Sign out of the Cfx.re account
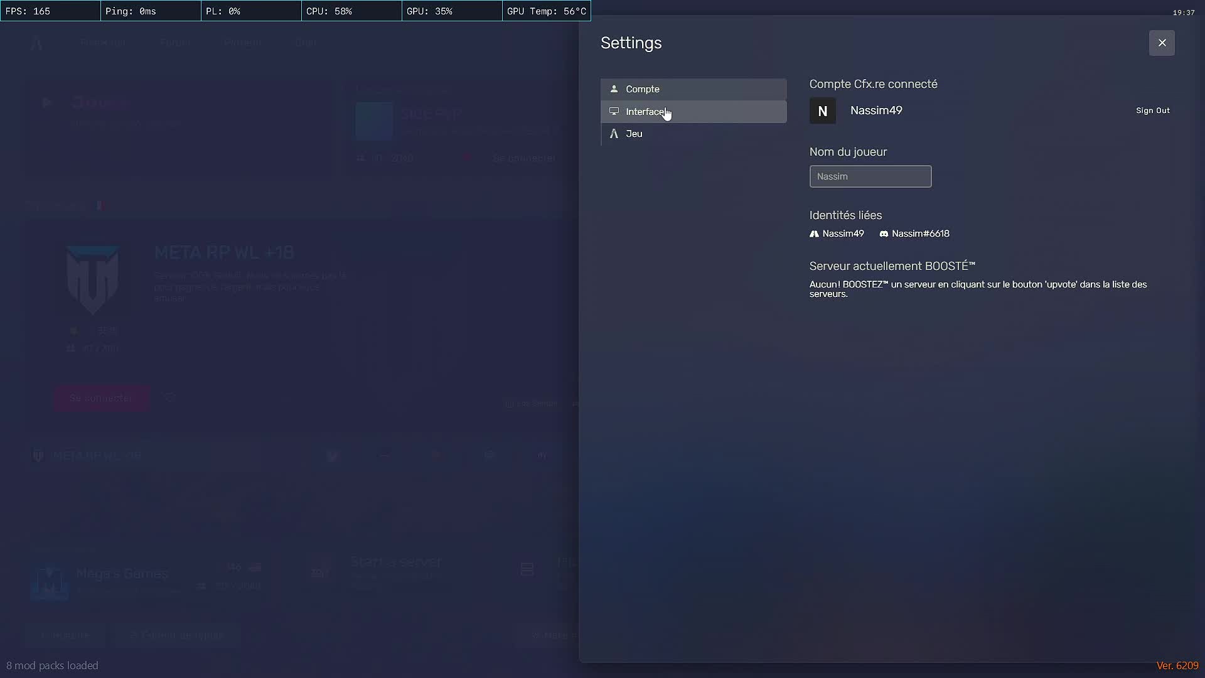 [1152, 110]
